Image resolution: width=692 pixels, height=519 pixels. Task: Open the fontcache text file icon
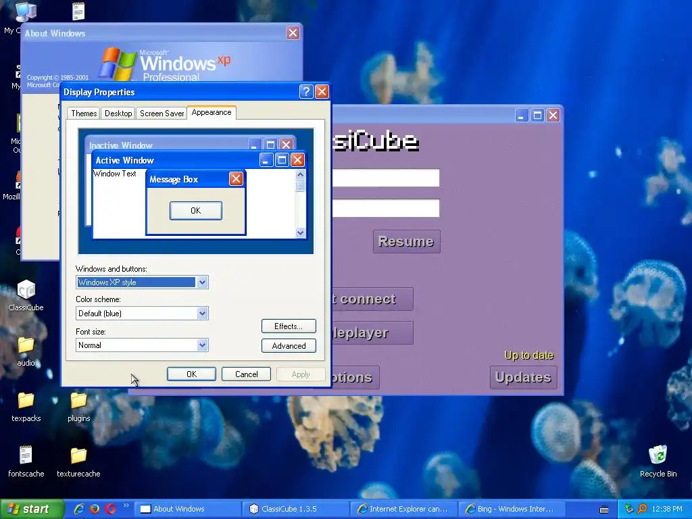click(x=26, y=461)
